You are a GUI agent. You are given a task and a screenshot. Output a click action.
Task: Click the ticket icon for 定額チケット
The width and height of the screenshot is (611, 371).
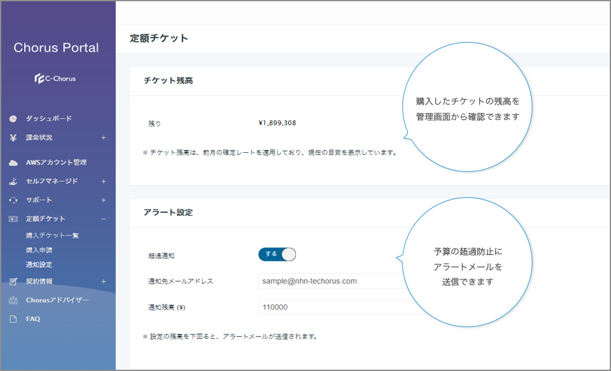(x=13, y=219)
